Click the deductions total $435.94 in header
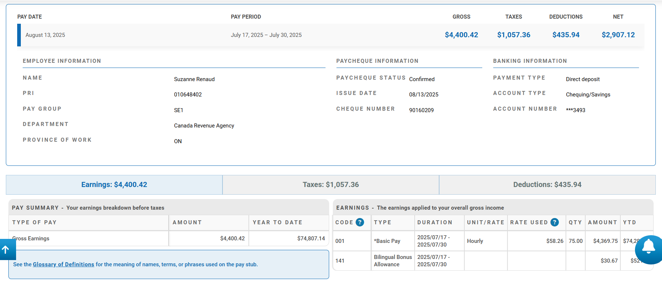Viewport: 662px width, 286px height. [566, 35]
